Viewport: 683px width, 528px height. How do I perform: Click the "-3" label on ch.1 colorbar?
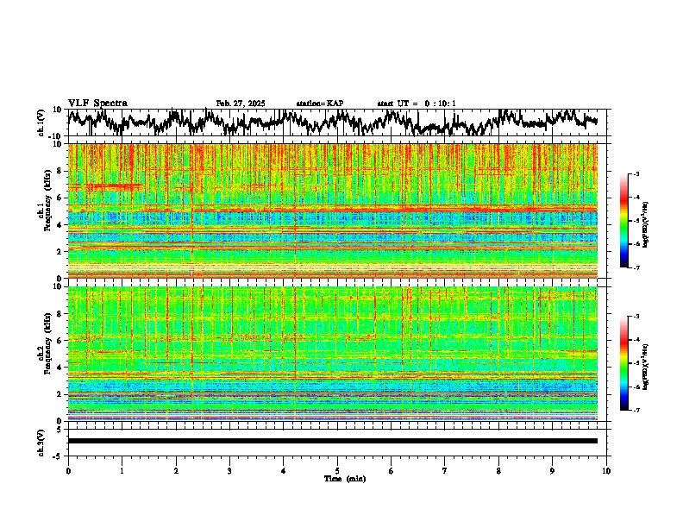tap(636, 173)
